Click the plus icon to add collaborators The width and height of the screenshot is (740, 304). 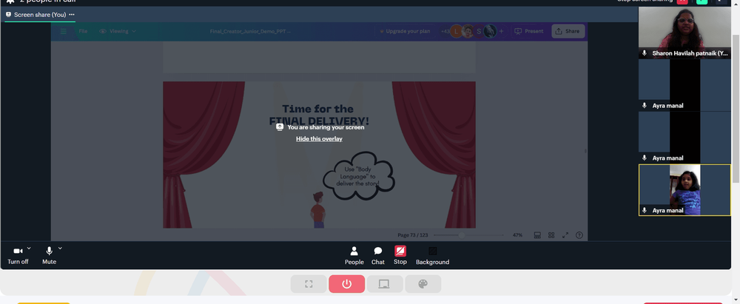(x=501, y=31)
